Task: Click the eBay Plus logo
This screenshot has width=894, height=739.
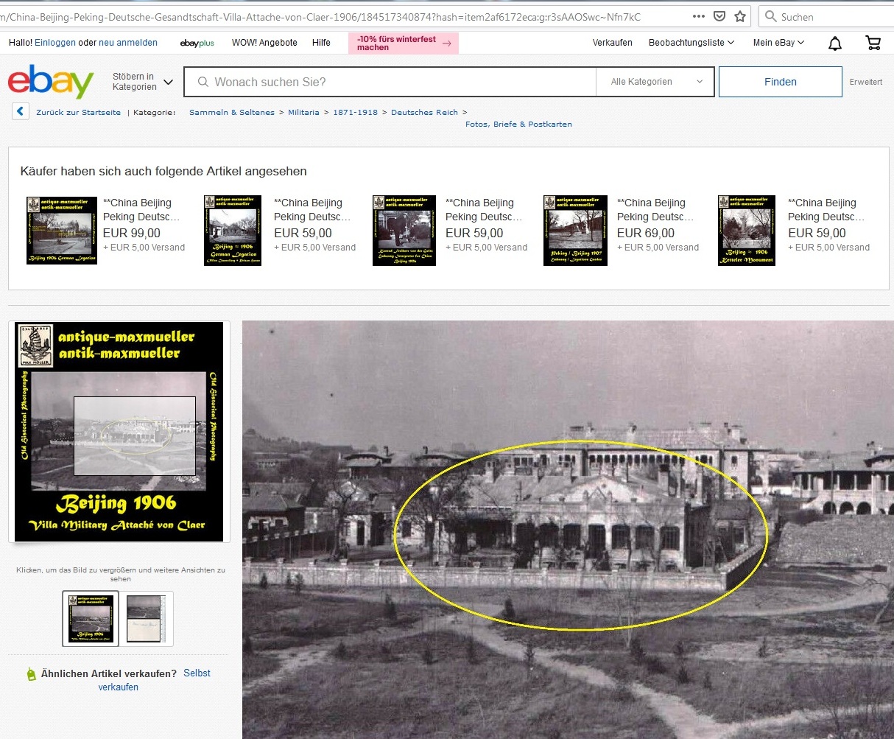Action: (x=197, y=43)
